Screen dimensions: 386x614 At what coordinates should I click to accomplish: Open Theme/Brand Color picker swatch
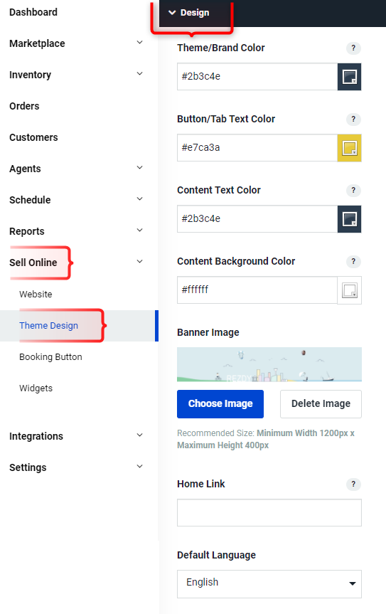[x=349, y=77]
